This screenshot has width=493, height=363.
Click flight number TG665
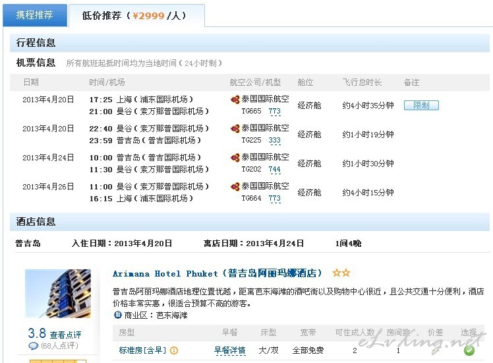[x=251, y=111]
